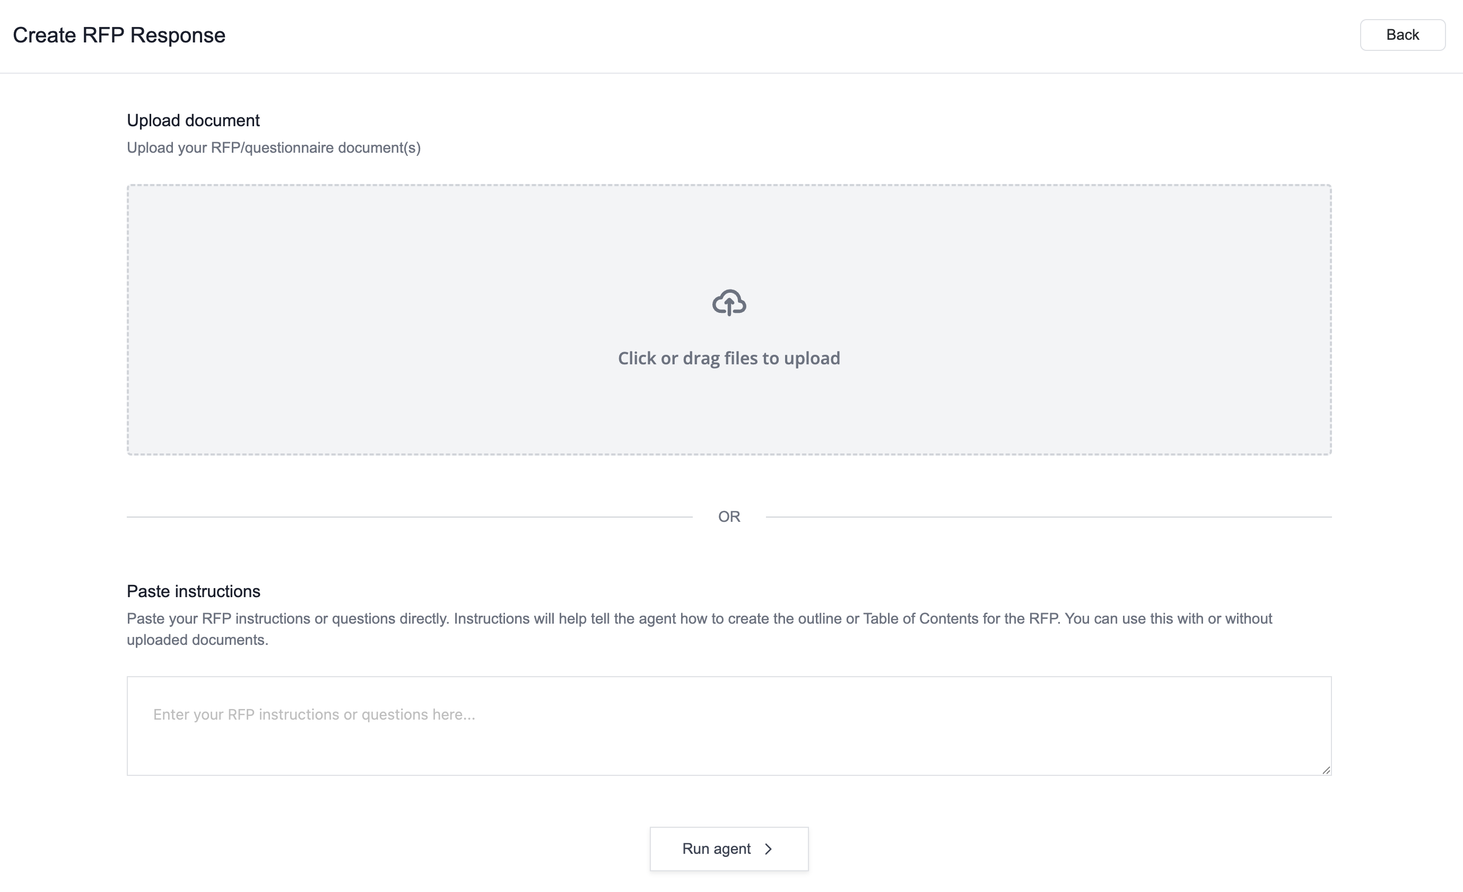Screen dimensions: 1463x892
Task: Click the cloud upload icon
Action: point(729,303)
